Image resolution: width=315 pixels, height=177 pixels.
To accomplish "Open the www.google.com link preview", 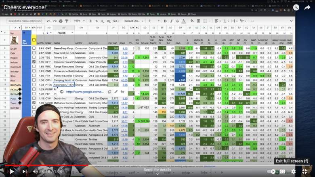I will coord(84,92).
